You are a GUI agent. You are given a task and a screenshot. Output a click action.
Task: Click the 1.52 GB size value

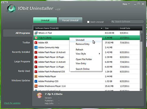[x=108, y=81]
